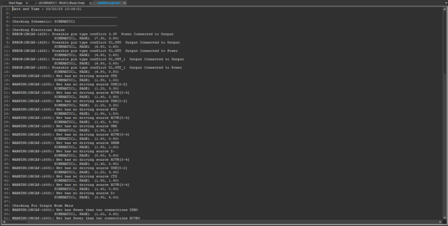Close the SCHEMATIC1 : PAGE1 tab

point(90,3)
